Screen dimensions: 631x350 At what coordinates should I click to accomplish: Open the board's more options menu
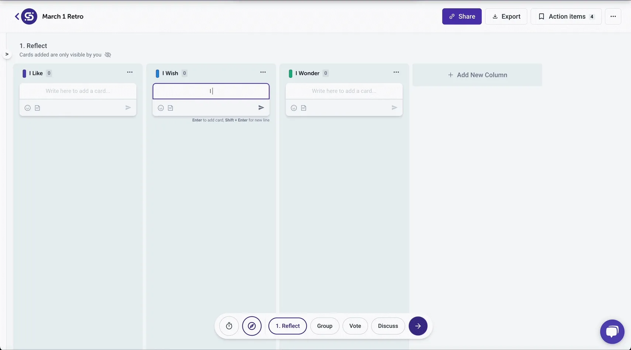[613, 16]
